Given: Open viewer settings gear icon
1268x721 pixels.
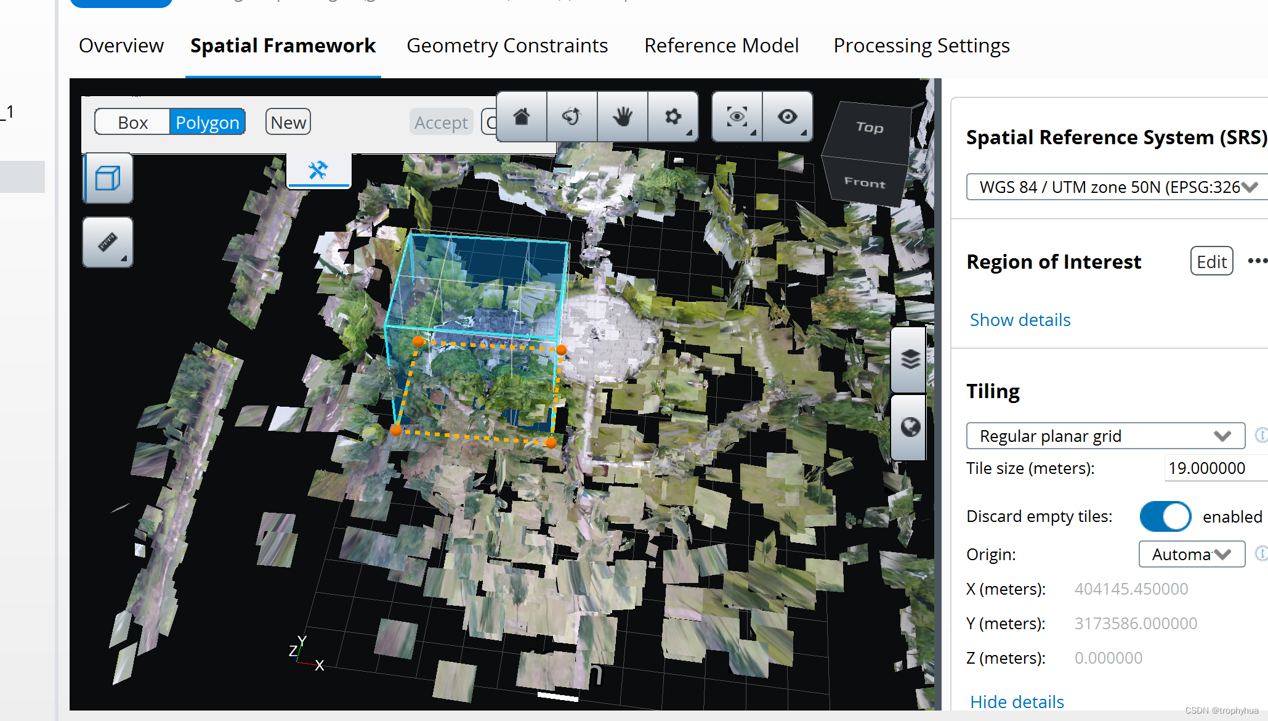Looking at the screenshot, I should click(x=673, y=116).
